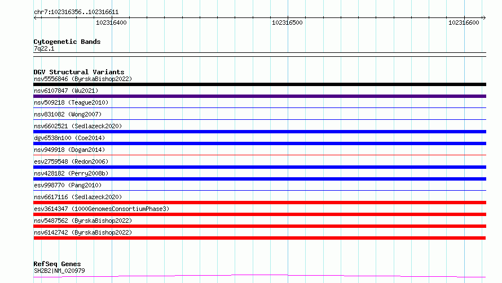The height and width of the screenshot is (283, 502).
Task: Click nsv6617116 (Sedlazeck2020) variant label
Action: tap(78, 197)
